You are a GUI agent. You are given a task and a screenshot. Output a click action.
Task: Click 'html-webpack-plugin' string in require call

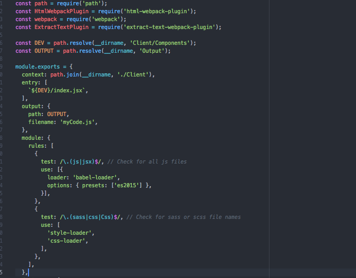(157, 12)
